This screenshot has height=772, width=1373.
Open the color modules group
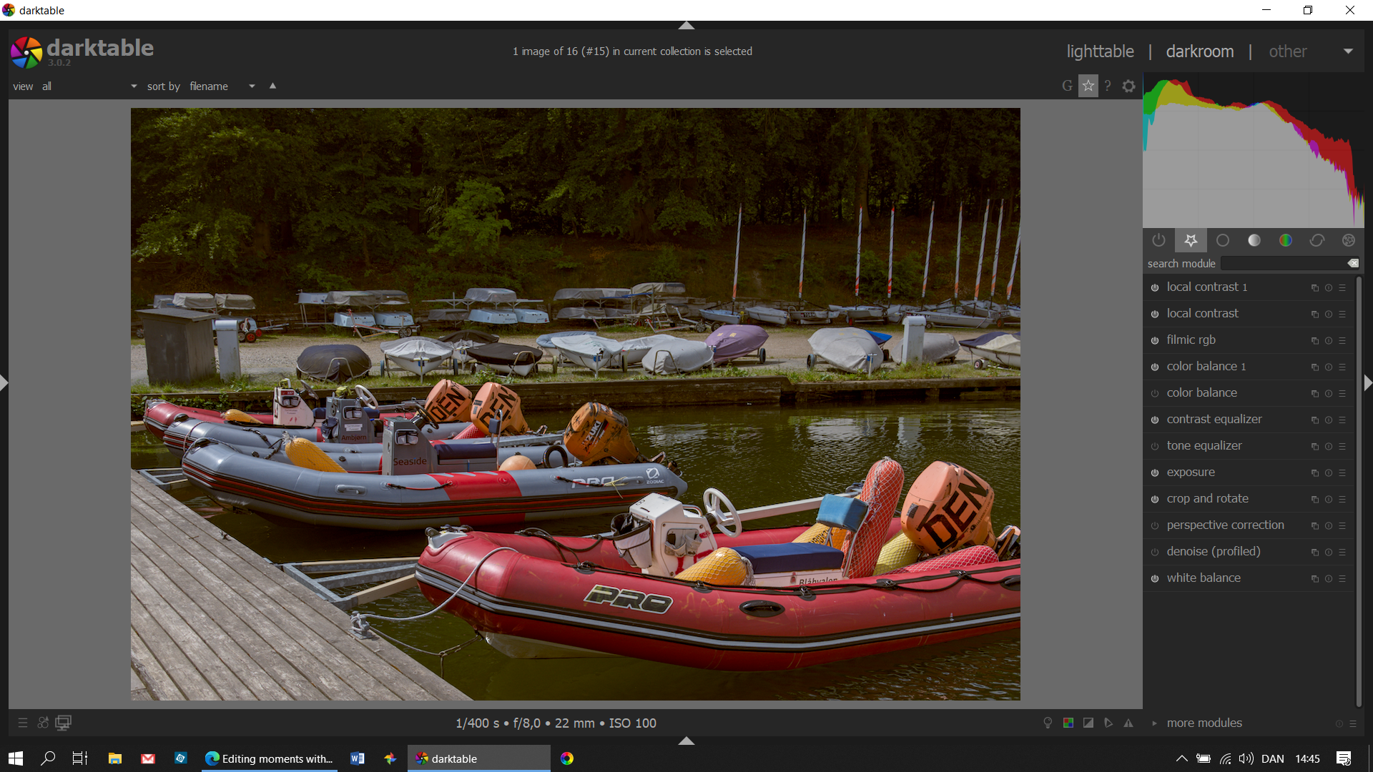(1285, 241)
